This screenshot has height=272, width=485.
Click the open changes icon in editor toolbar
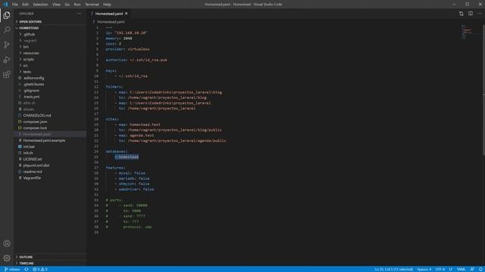[462, 14]
